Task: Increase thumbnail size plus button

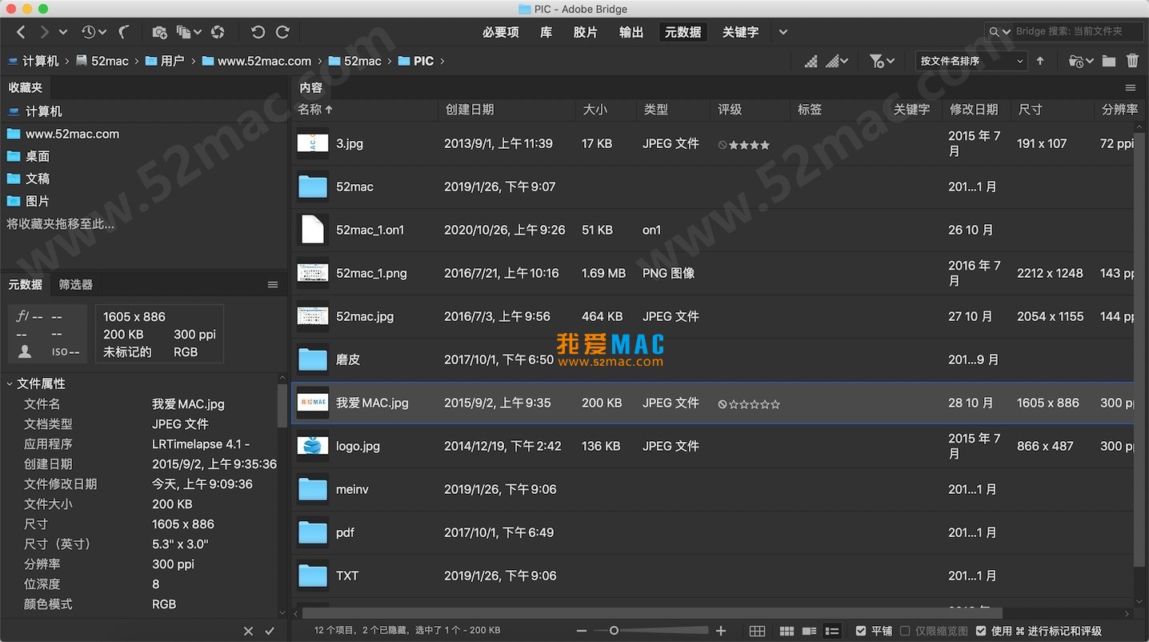Action: coord(721,631)
